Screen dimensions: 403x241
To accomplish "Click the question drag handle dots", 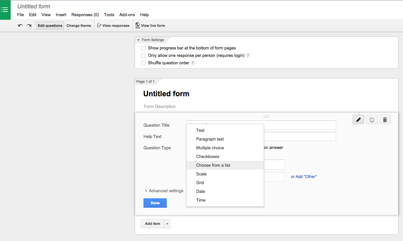I will (267, 117).
